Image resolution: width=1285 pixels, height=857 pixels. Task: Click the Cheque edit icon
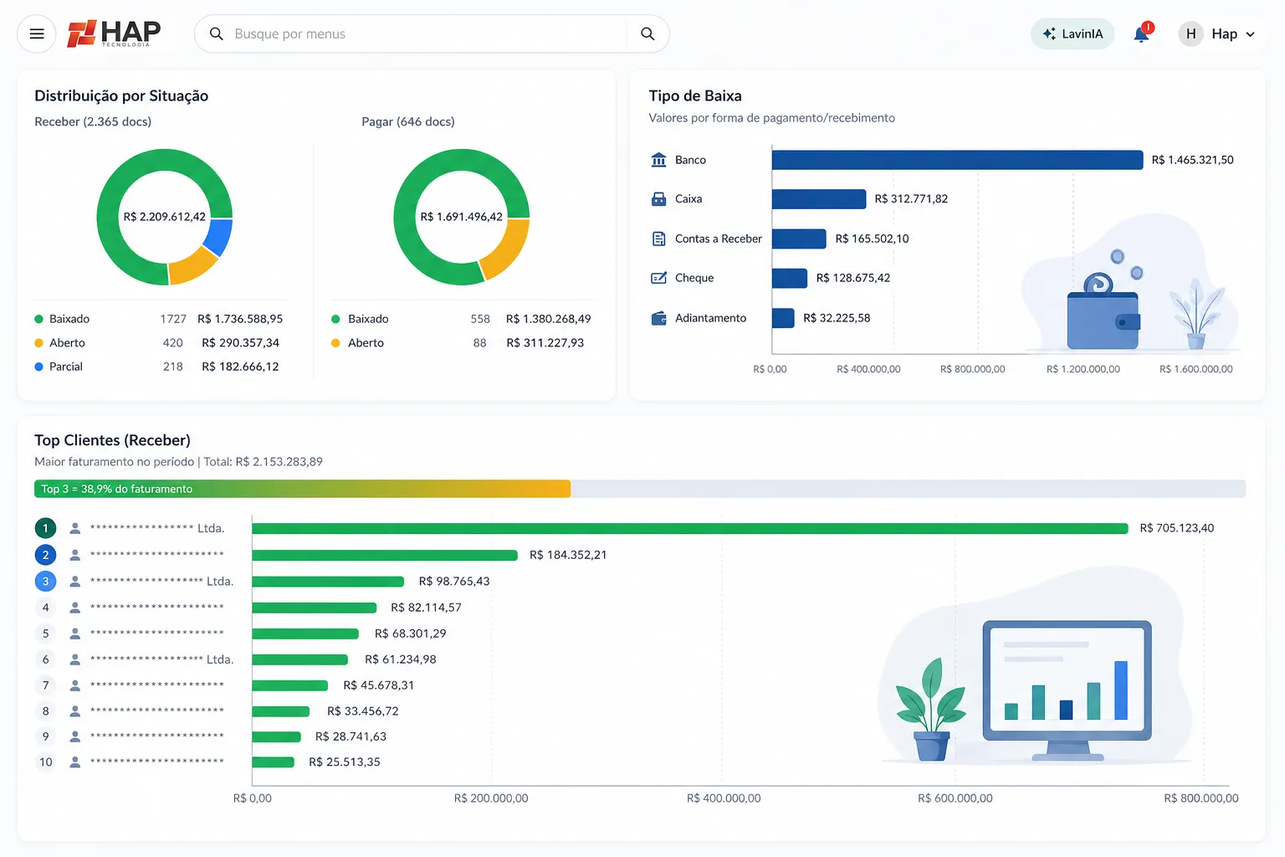tap(658, 278)
